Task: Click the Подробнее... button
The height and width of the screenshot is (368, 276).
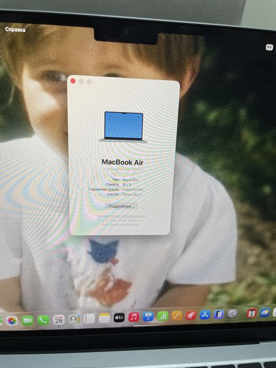Action: [121, 206]
